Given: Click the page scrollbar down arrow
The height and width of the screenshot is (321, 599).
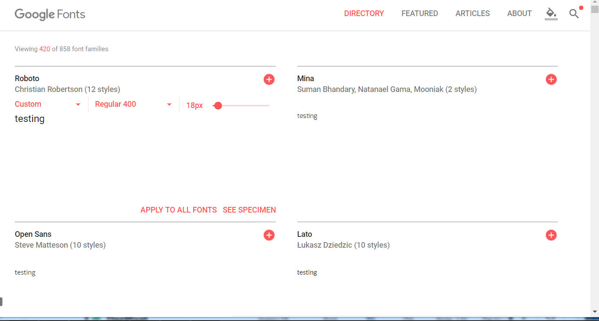Looking at the screenshot, I should pos(595,312).
